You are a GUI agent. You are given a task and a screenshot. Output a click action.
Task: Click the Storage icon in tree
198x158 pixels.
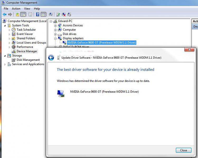point(9,55)
